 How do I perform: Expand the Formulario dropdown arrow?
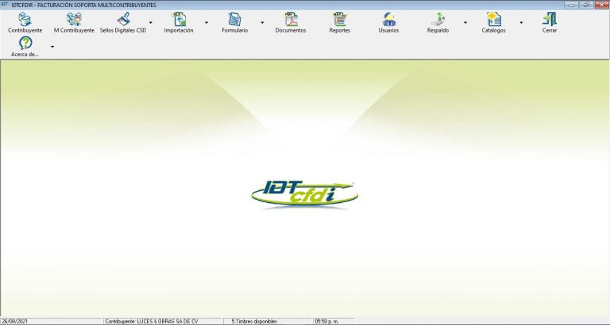(x=262, y=22)
